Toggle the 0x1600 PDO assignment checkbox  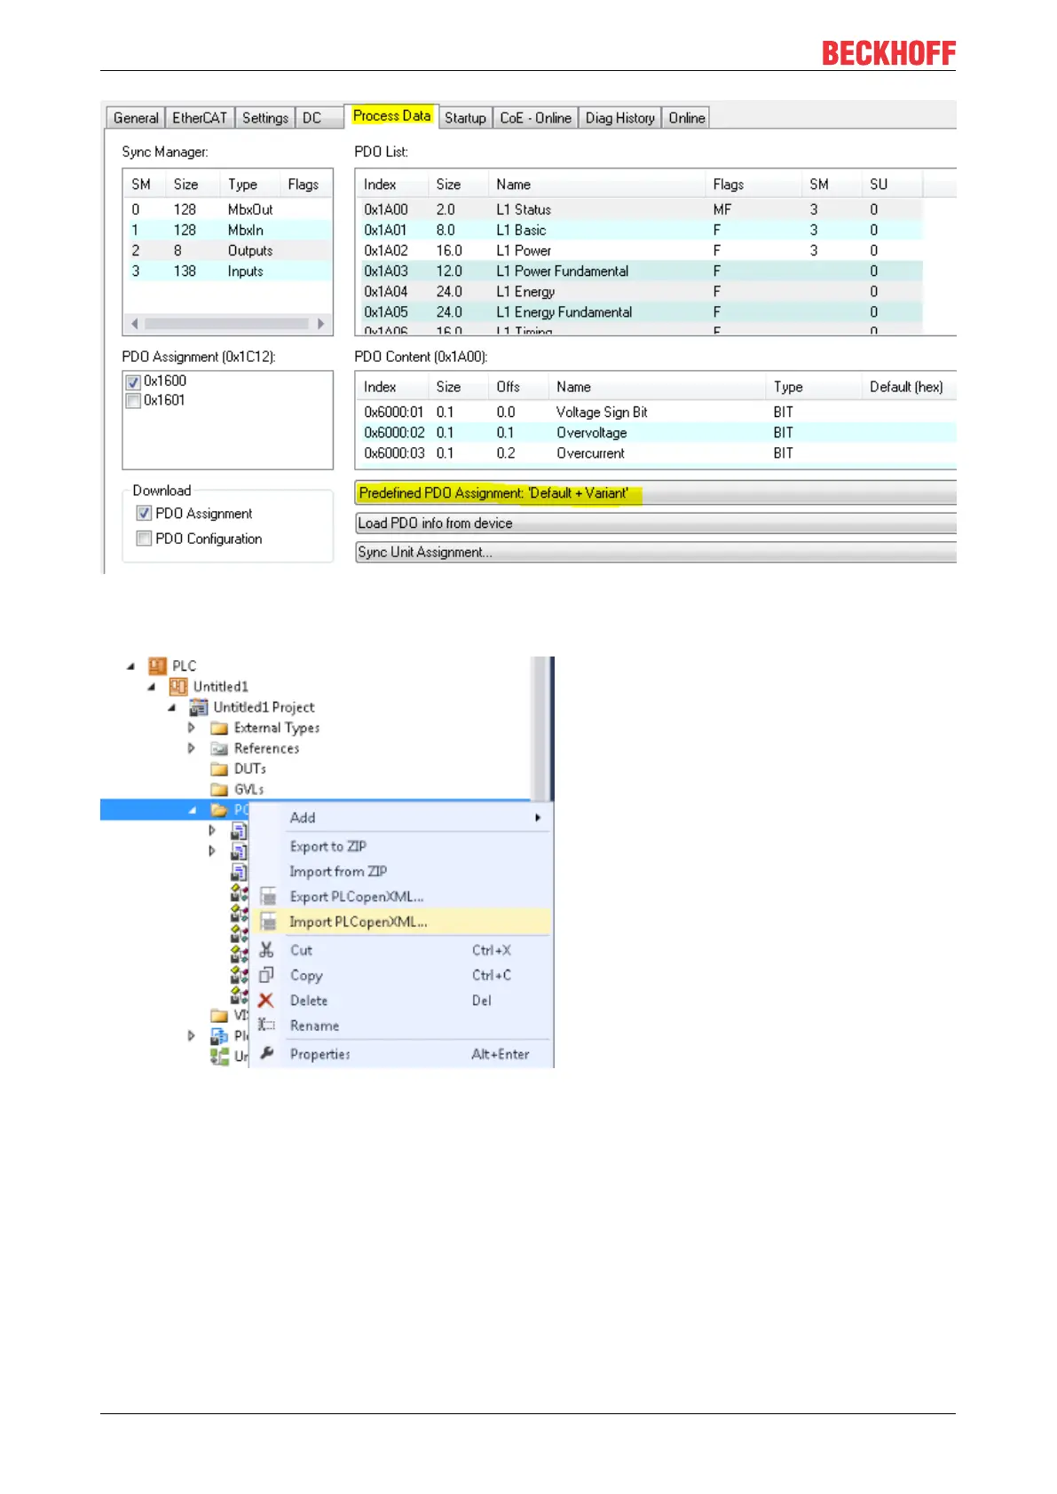(x=133, y=382)
